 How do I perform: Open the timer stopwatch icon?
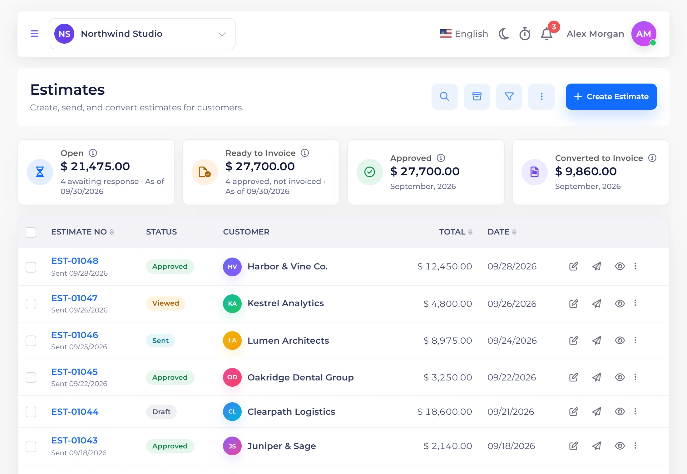(x=525, y=34)
